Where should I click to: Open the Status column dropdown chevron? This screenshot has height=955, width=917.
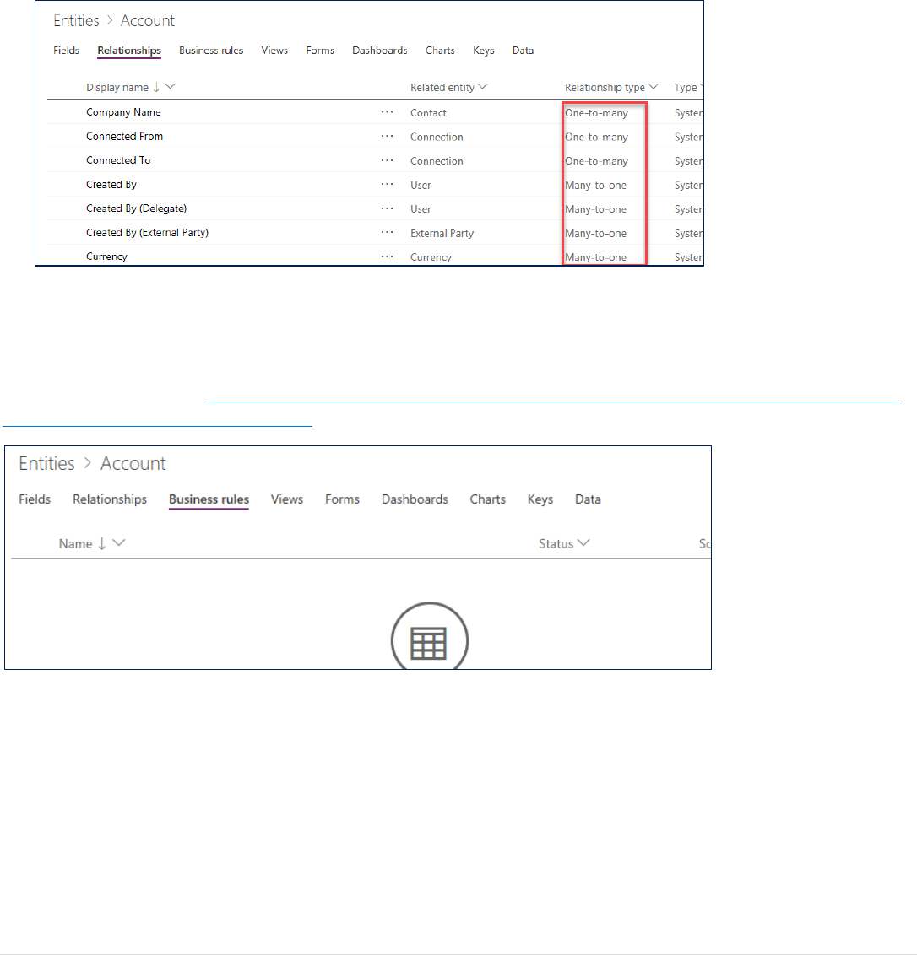583,542
